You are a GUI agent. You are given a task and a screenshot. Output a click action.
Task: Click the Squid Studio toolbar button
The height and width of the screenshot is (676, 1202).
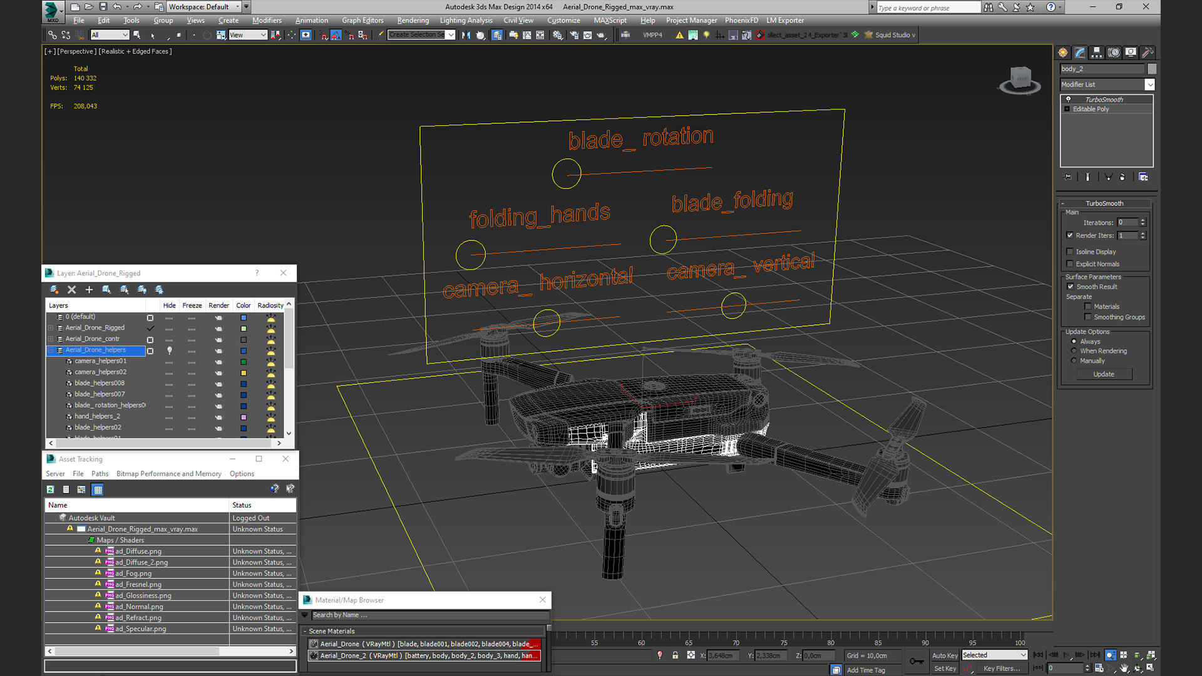(890, 35)
